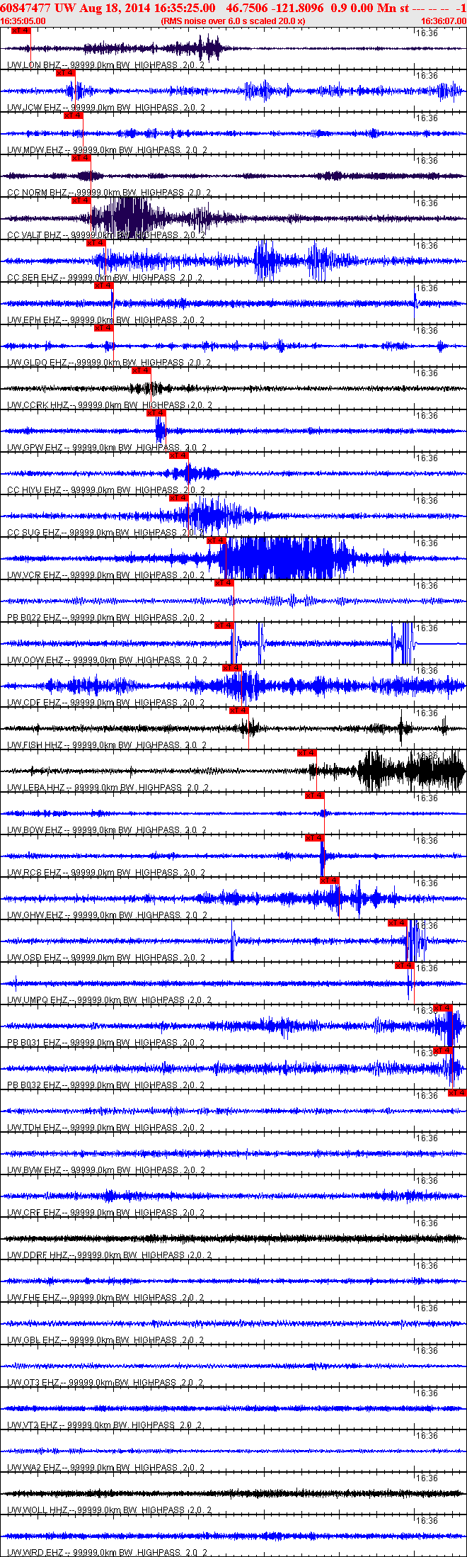
Task: Click the pick marker on UW.OOW trace
Action: tap(224, 625)
